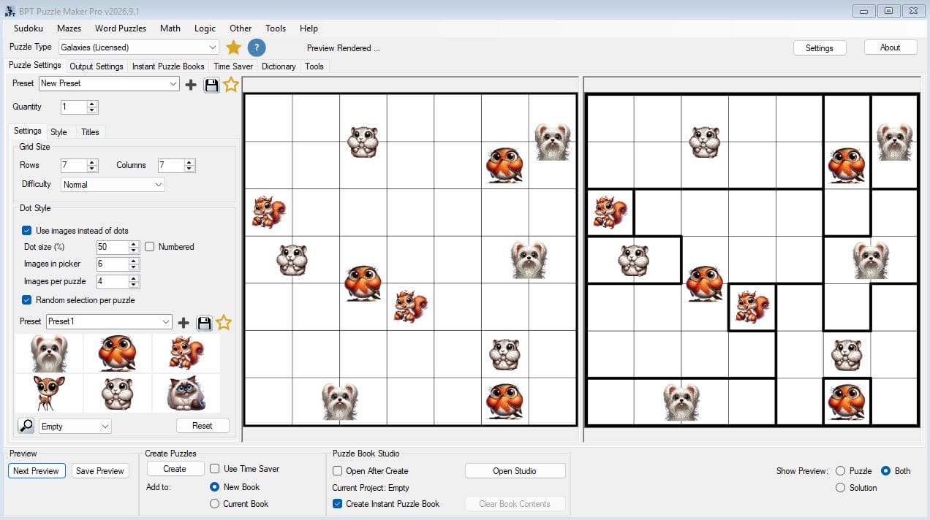
Task: Open the Titles sub-tab
Action: coord(90,132)
